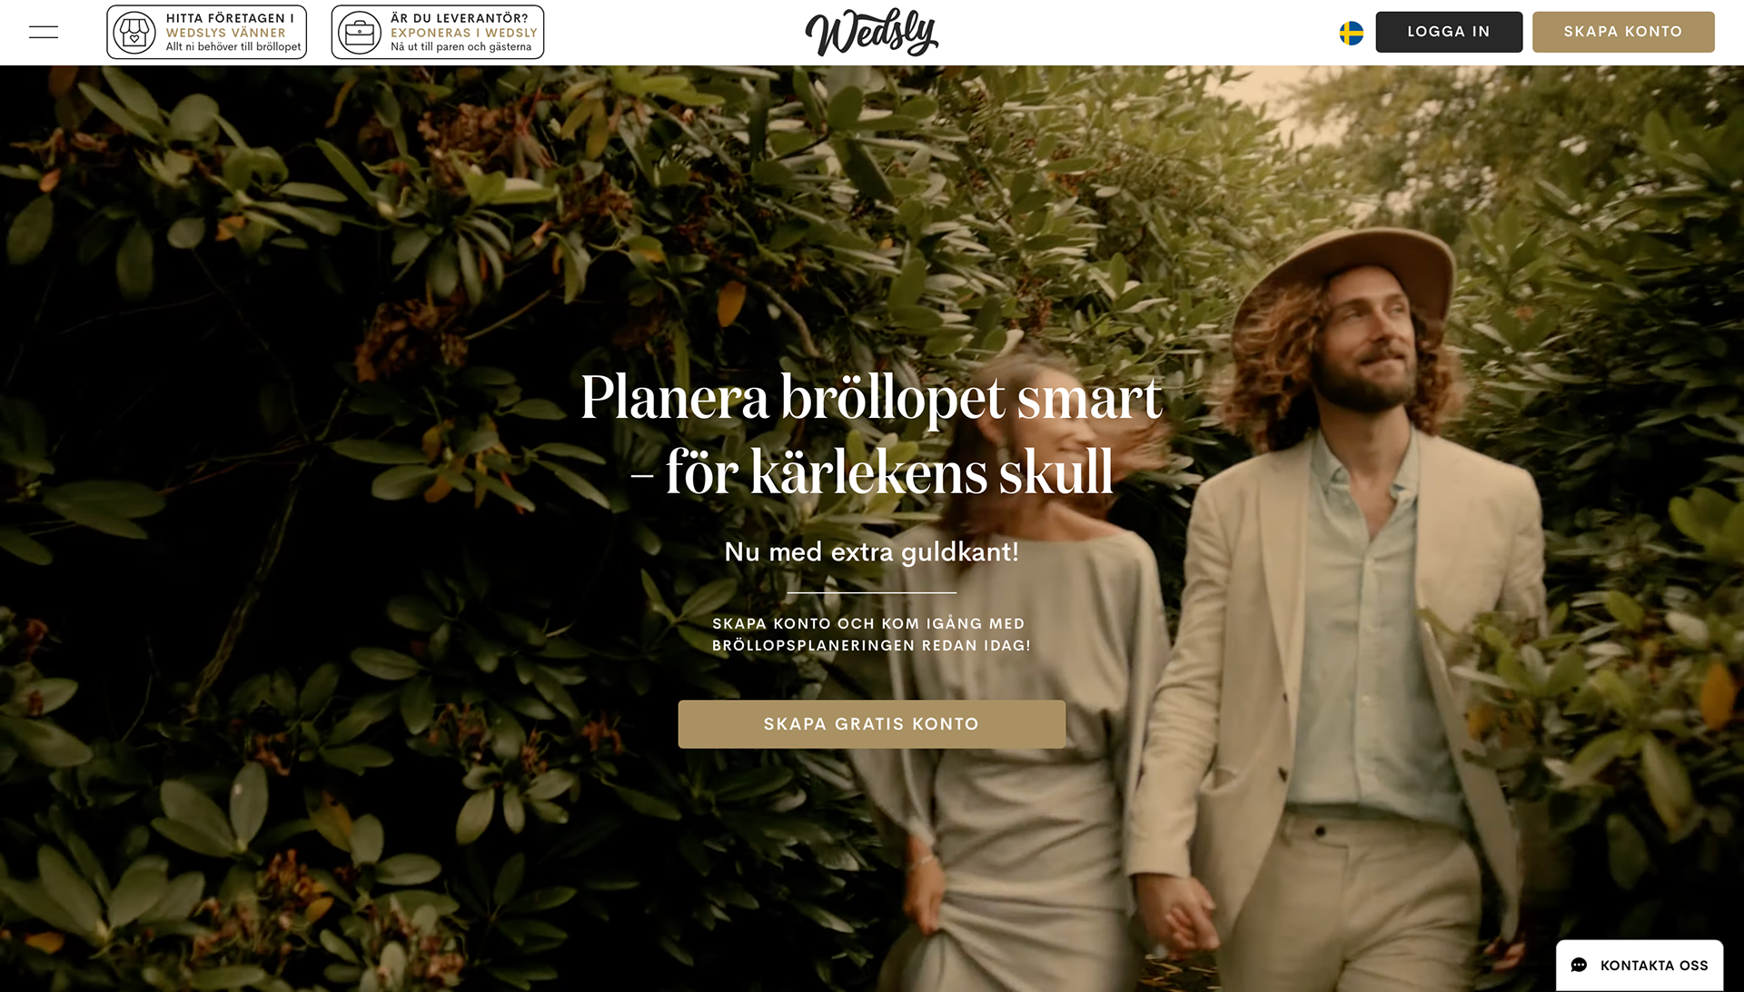This screenshot has width=1744, height=992.
Task: Open Hitta företagen i Wedslys vänner
Action: 207,32
